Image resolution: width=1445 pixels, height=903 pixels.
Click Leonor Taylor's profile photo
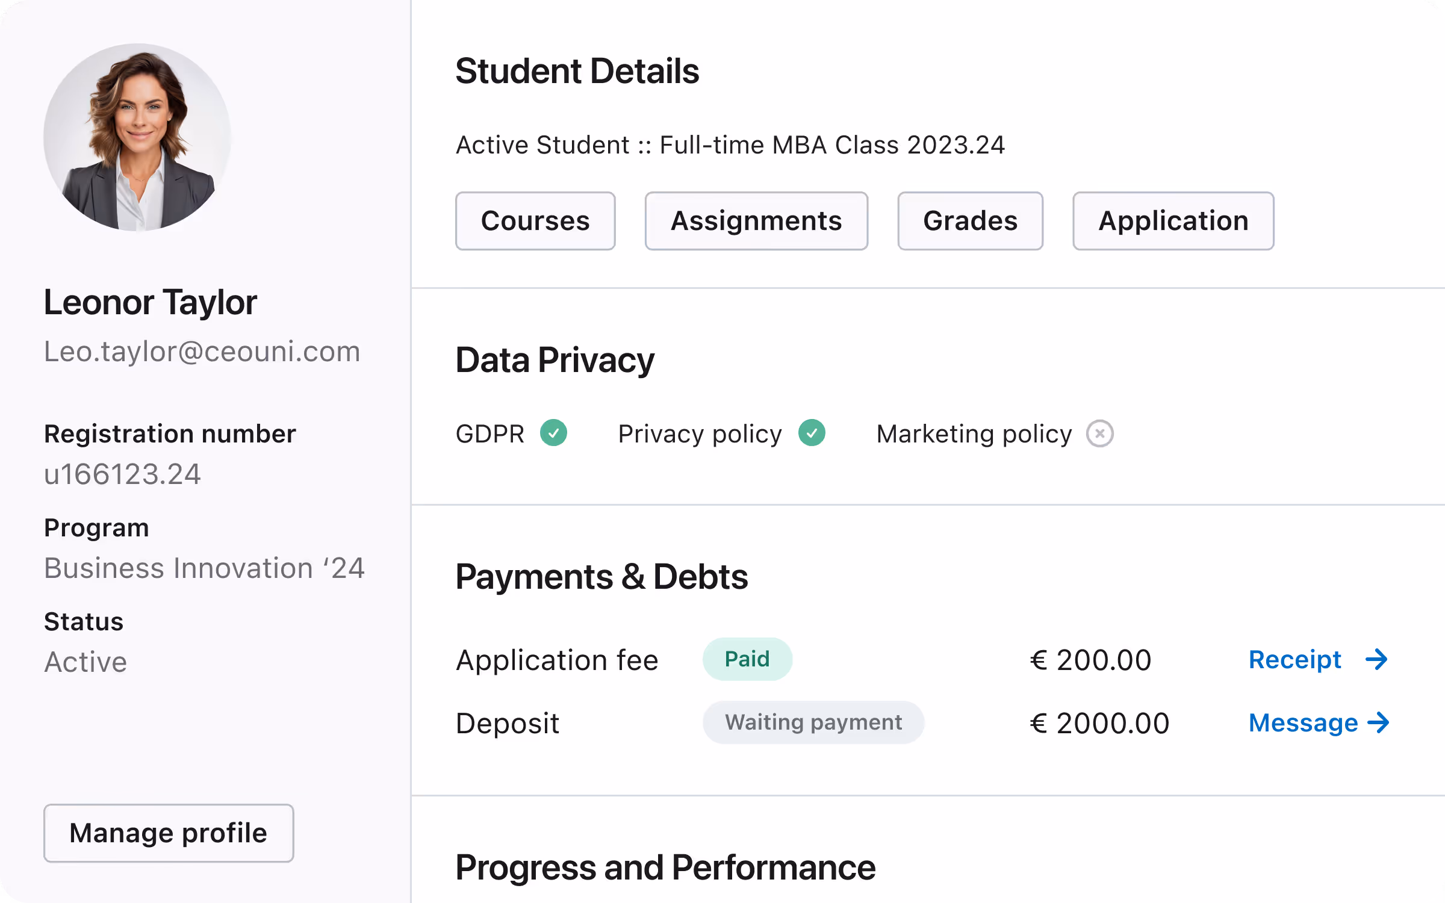(138, 137)
